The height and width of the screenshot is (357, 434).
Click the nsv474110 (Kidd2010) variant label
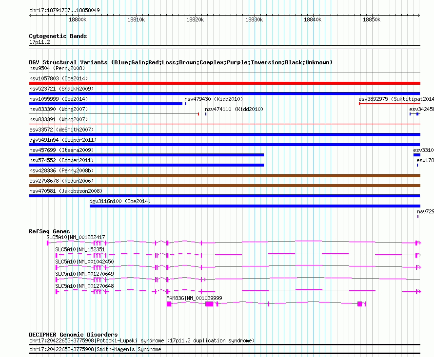pos(234,109)
